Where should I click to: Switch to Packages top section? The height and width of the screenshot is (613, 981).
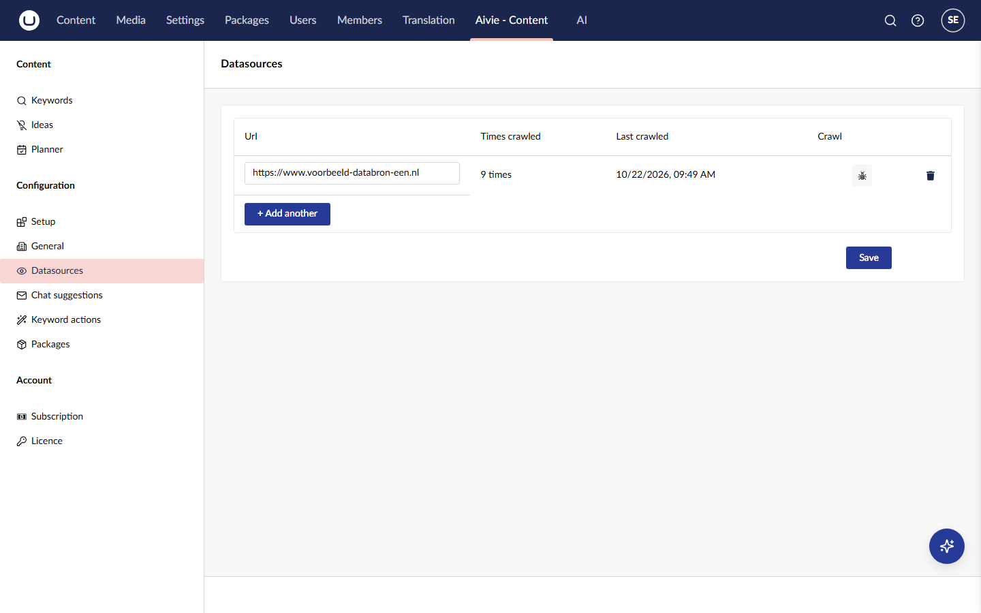point(247,20)
